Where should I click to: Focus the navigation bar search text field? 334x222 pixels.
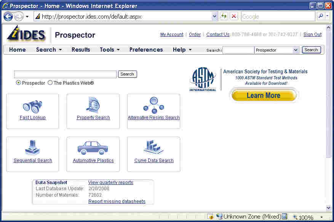click(x=238, y=50)
